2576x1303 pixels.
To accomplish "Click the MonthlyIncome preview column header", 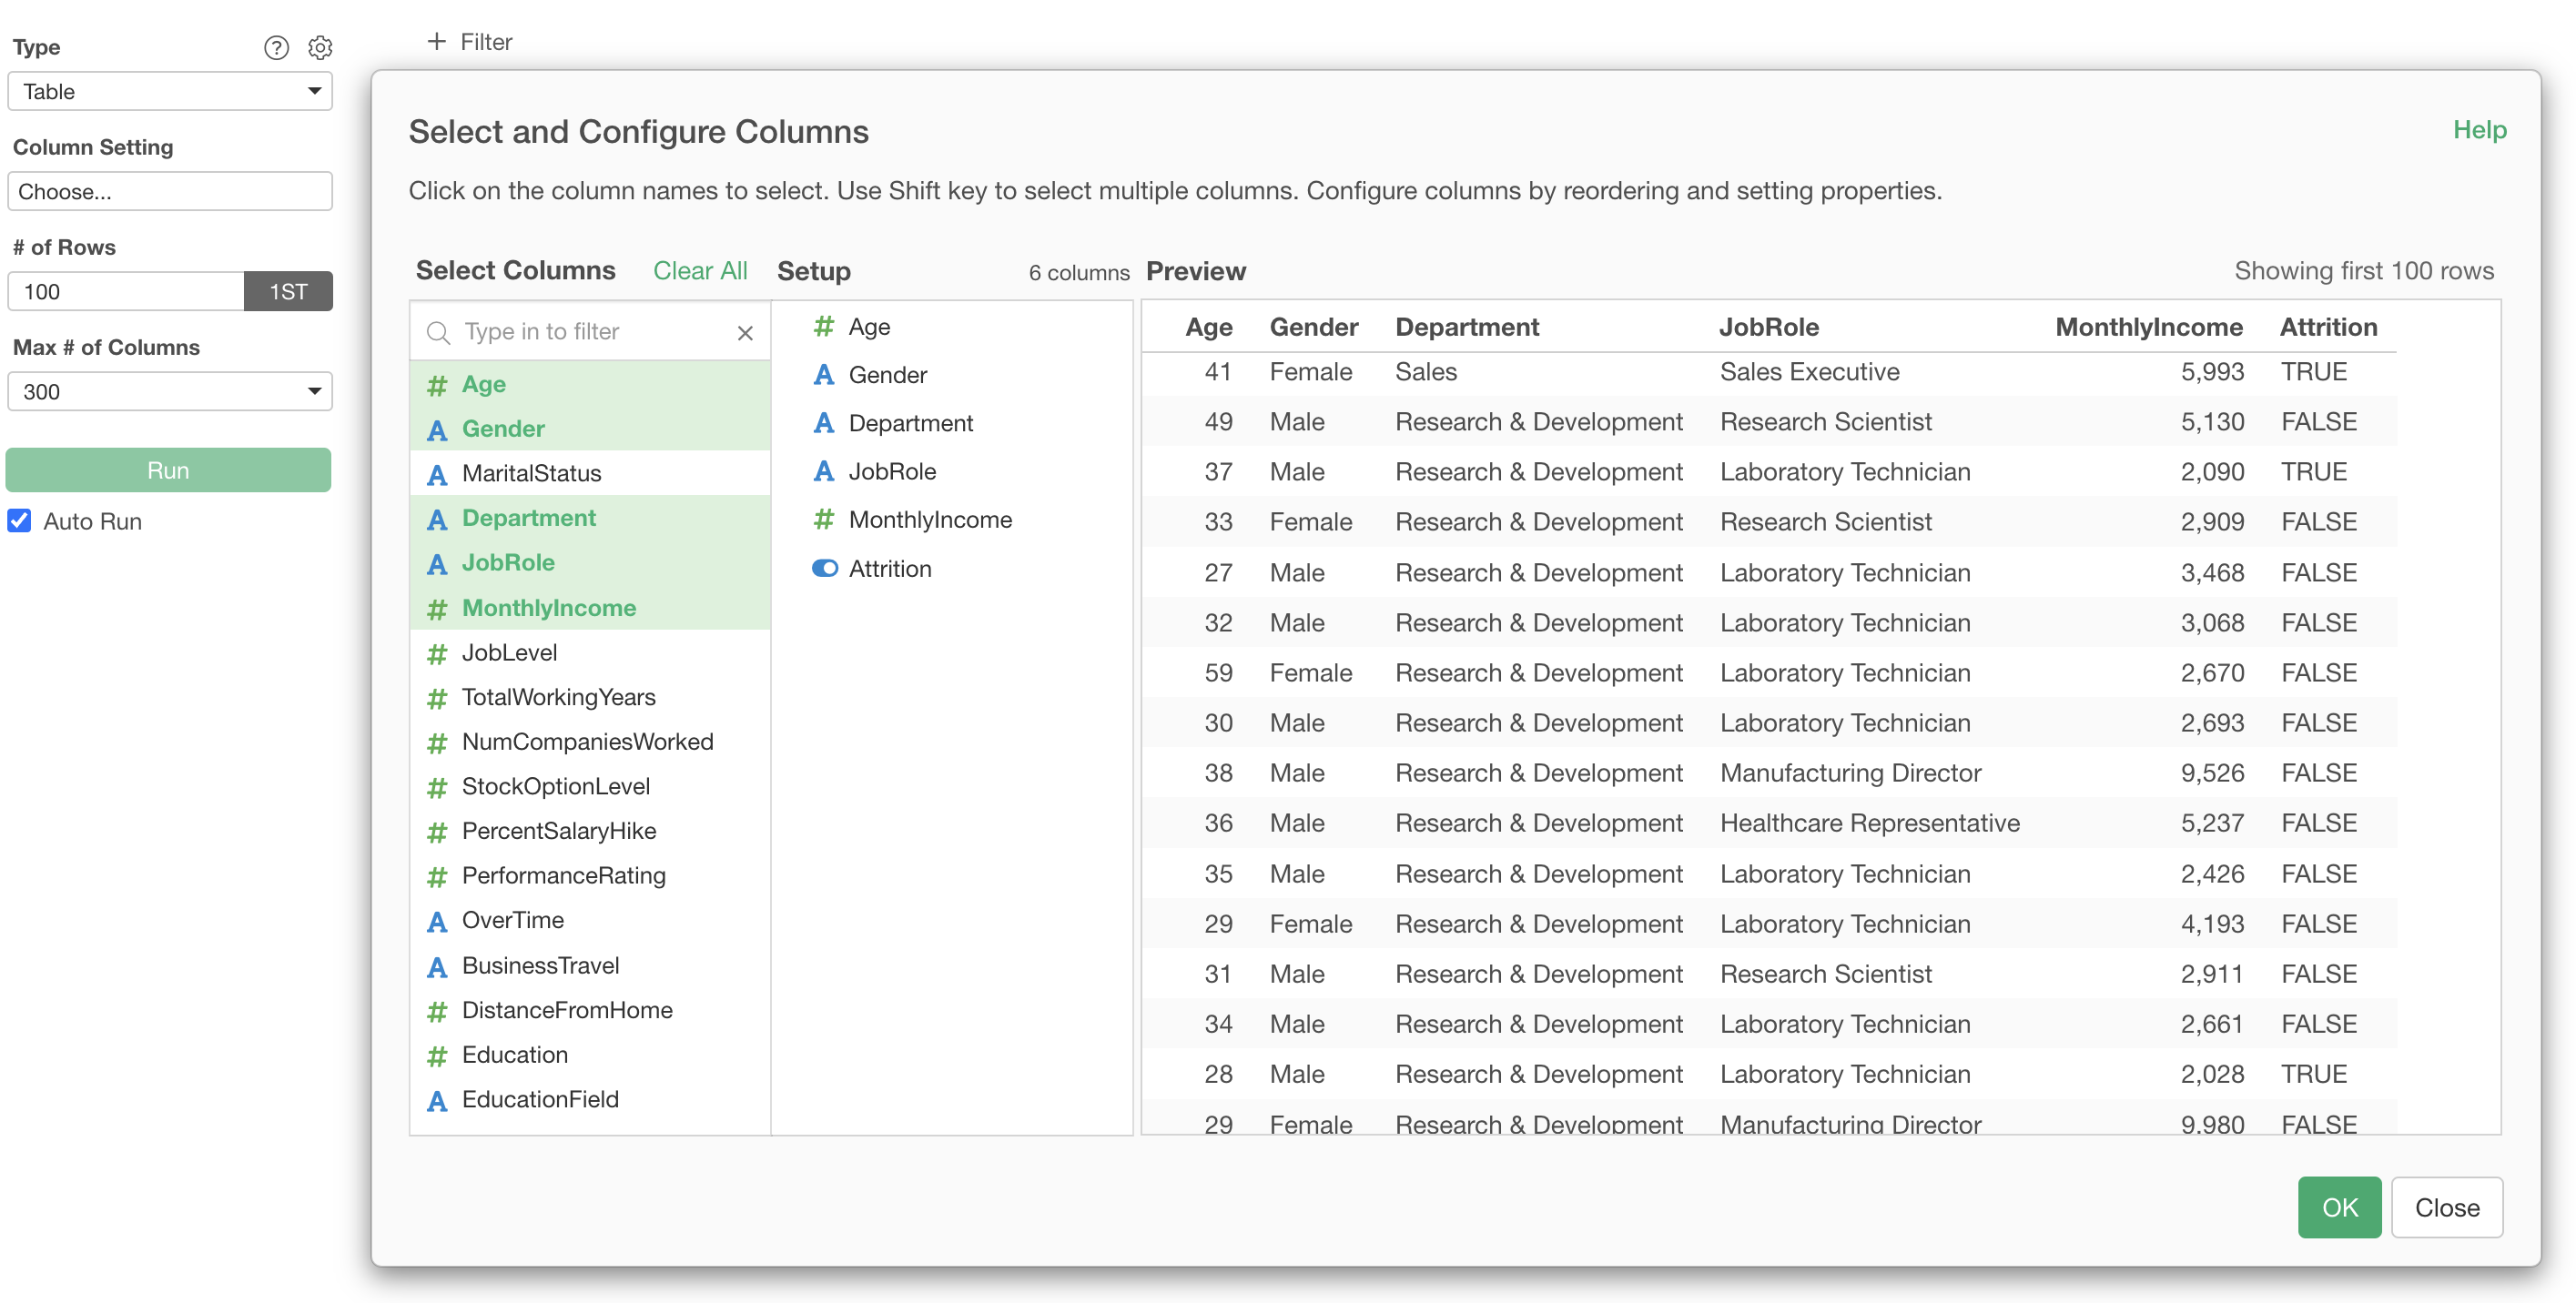I will click(2148, 327).
